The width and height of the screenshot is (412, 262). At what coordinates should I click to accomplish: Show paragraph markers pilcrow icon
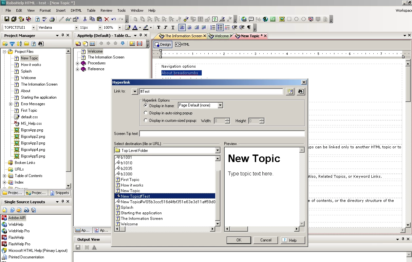pos(249,27)
